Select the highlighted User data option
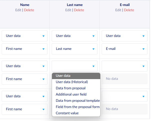This screenshot has width=151, height=121. coord(76,76)
